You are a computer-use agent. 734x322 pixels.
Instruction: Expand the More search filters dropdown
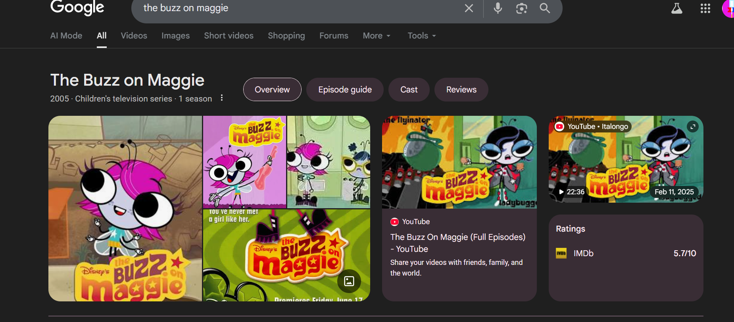pyautogui.click(x=377, y=36)
